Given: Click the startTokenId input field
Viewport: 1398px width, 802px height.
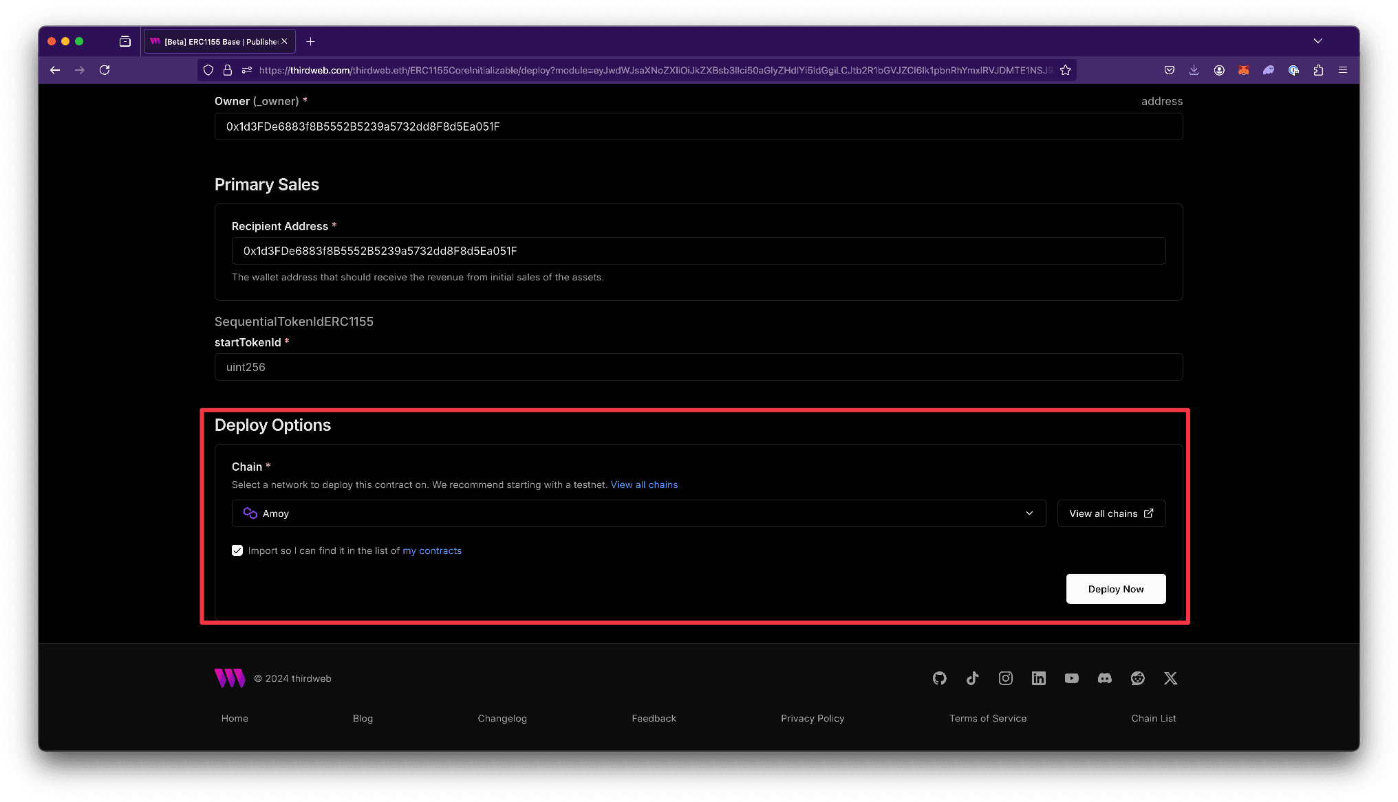Looking at the screenshot, I should [x=698, y=366].
